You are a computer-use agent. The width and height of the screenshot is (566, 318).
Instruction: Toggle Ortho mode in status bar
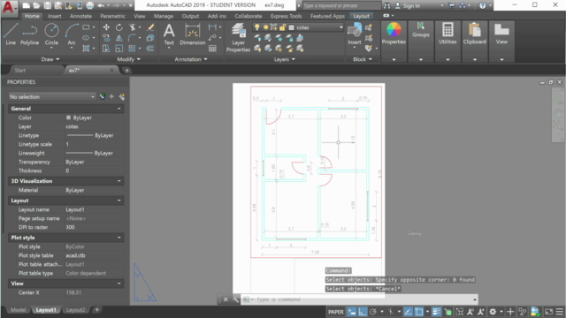363,312
